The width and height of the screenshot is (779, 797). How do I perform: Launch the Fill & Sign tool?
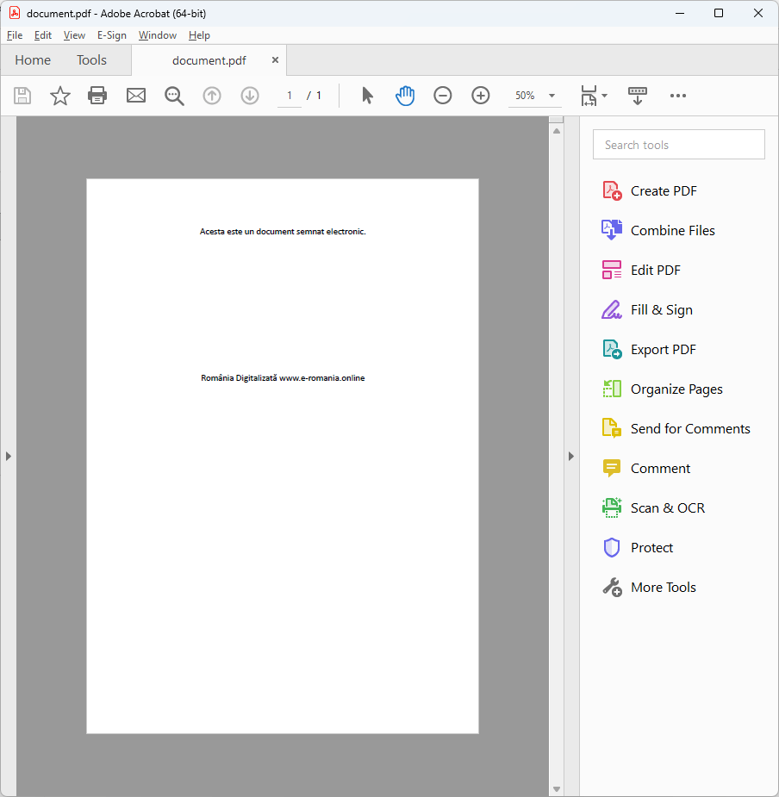[x=661, y=310]
